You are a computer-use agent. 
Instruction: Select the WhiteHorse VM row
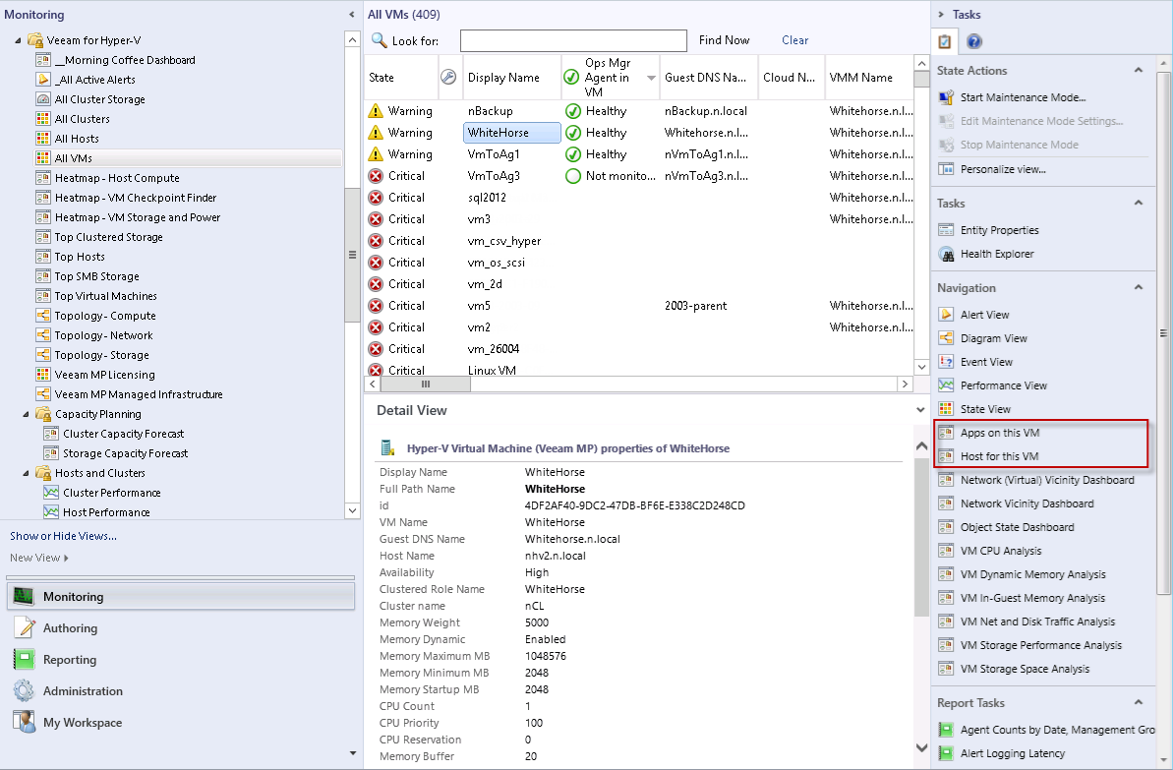pos(639,133)
